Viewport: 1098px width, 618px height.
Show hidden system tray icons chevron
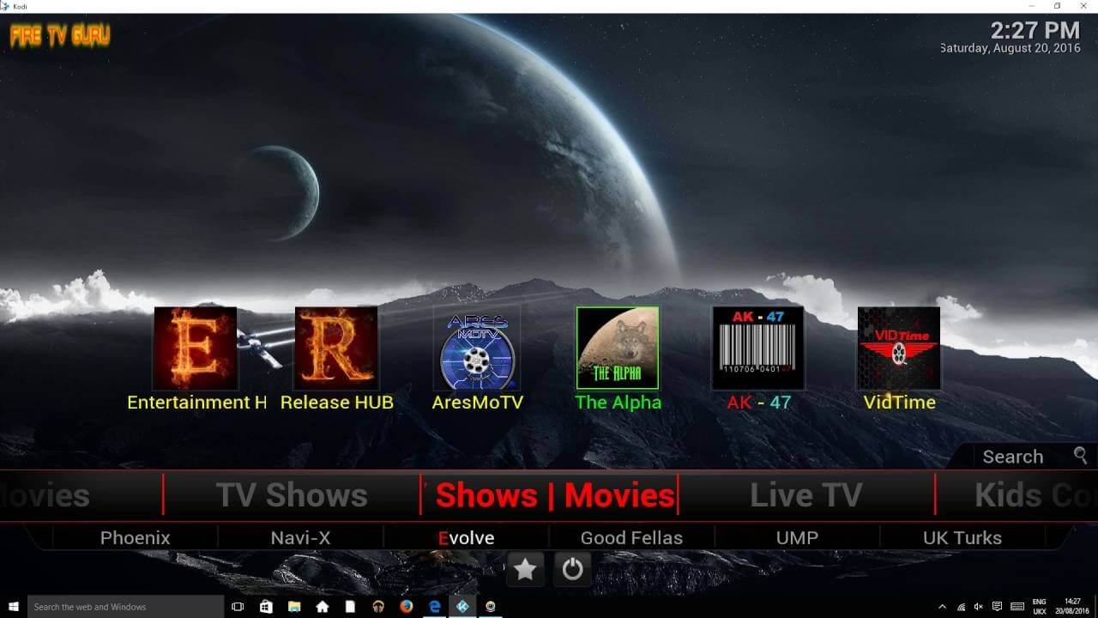coord(943,607)
